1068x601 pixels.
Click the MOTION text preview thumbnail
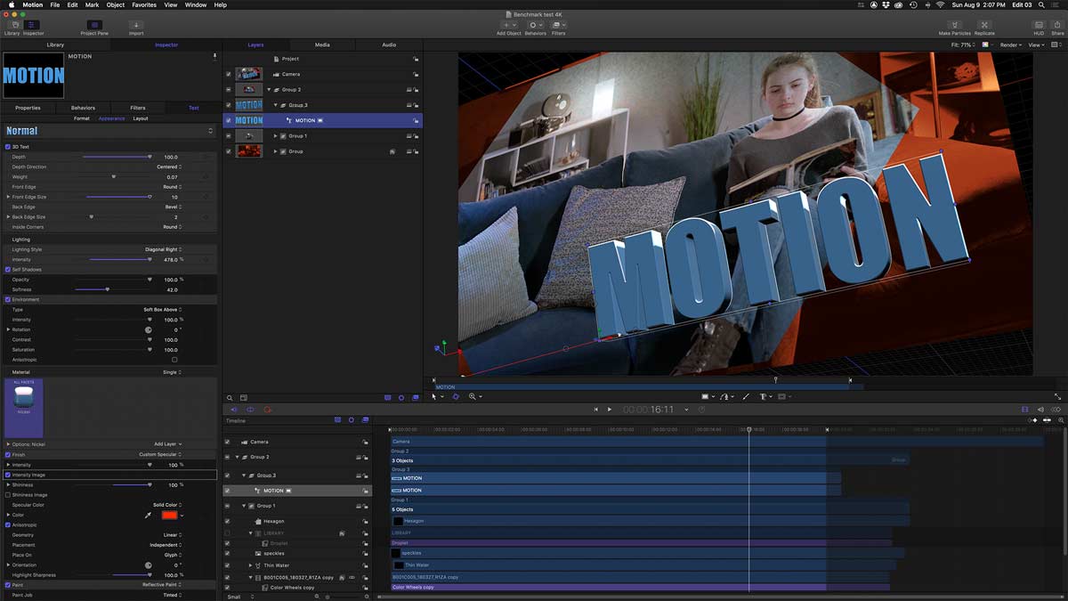pos(34,75)
